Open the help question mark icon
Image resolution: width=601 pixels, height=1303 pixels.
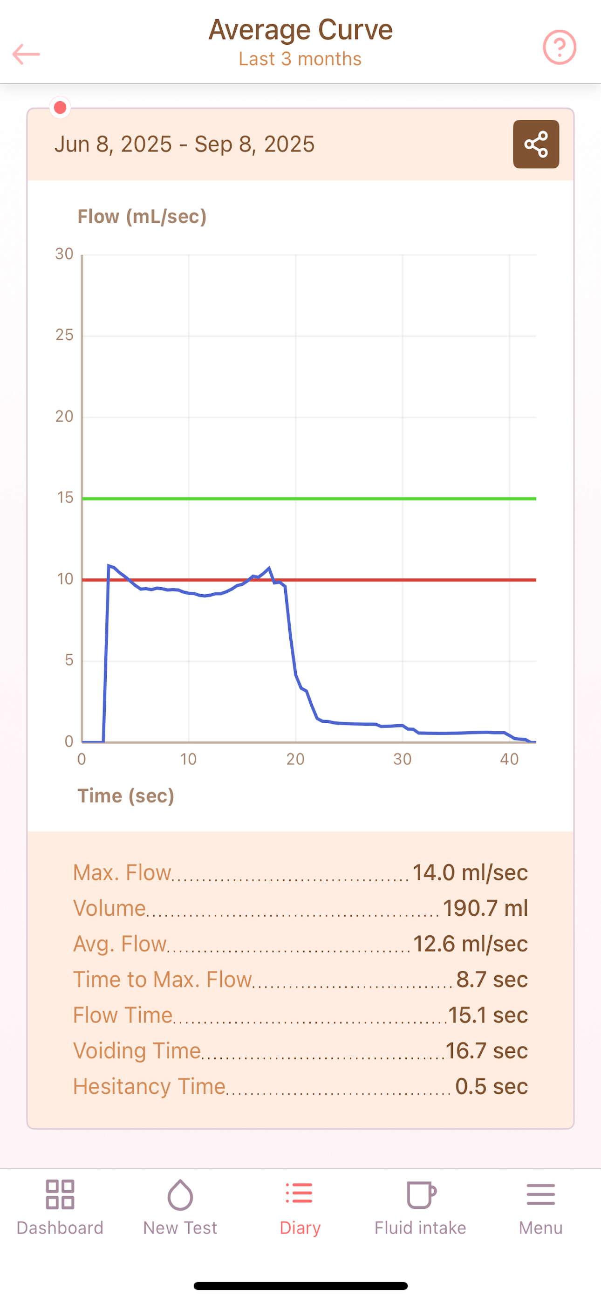(x=560, y=48)
